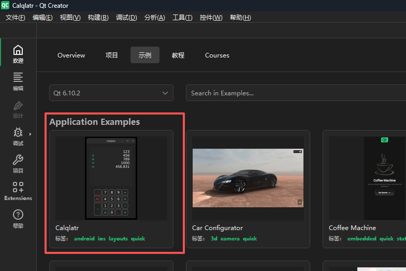Expand the Debug mode side arrow

(x=30, y=134)
